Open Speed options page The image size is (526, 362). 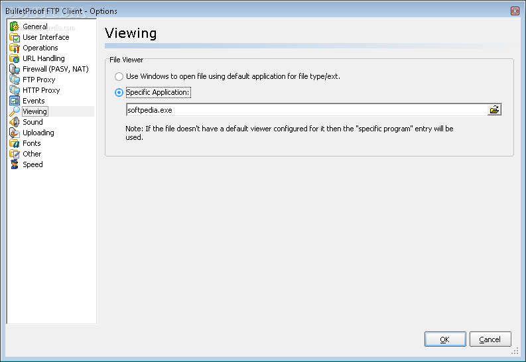33,164
